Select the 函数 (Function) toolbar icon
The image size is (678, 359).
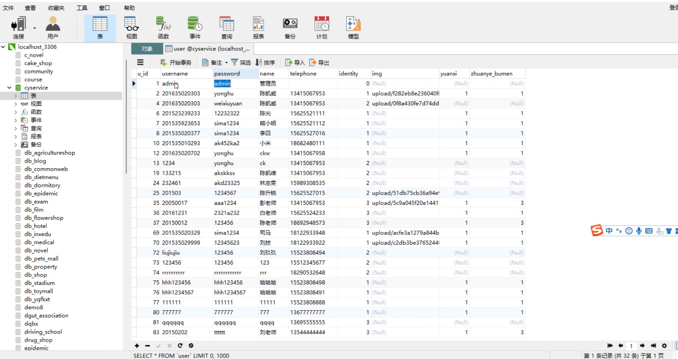click(x=163, y=28)
